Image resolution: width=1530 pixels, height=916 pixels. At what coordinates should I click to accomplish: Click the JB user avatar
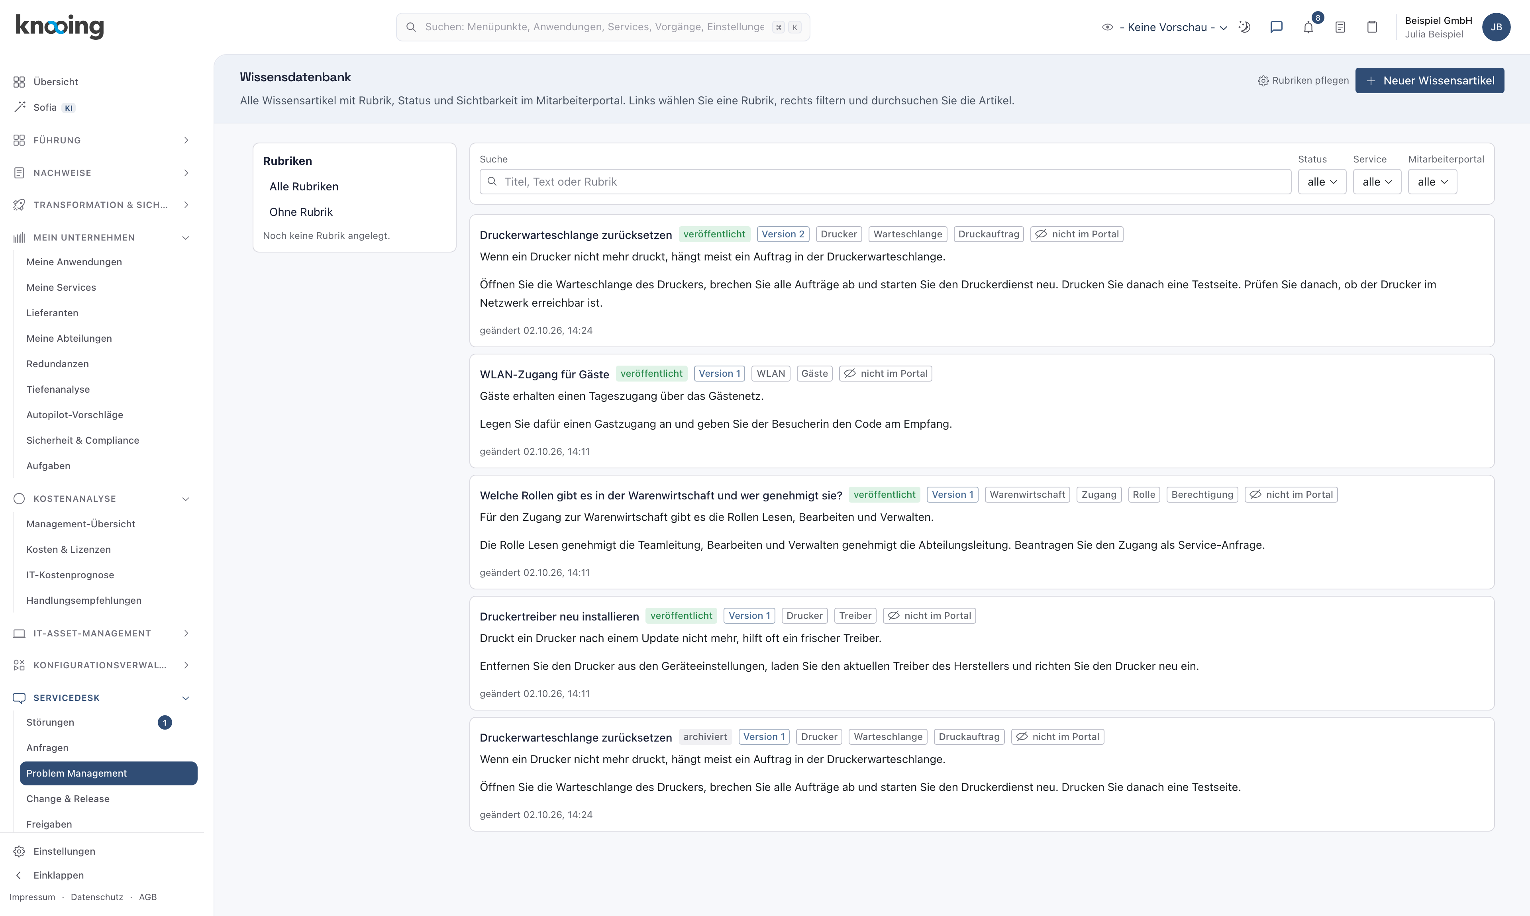1496,27
